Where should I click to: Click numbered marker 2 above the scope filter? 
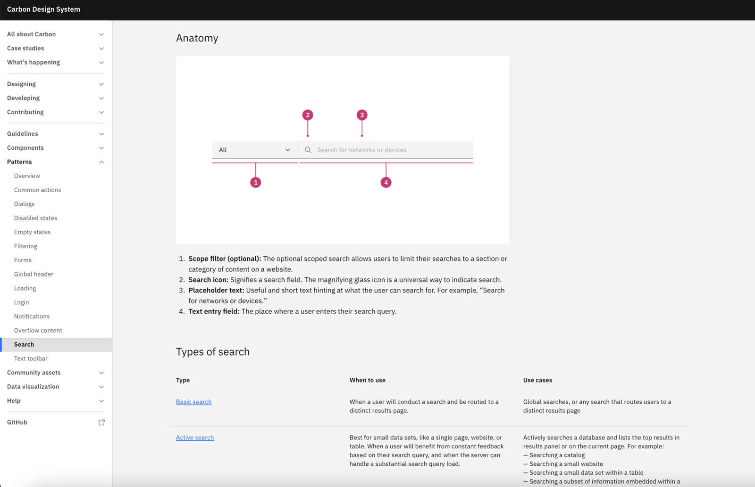(x=307, y=114)
